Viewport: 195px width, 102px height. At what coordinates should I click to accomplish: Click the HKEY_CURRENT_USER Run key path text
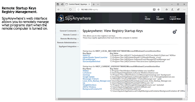128,66
